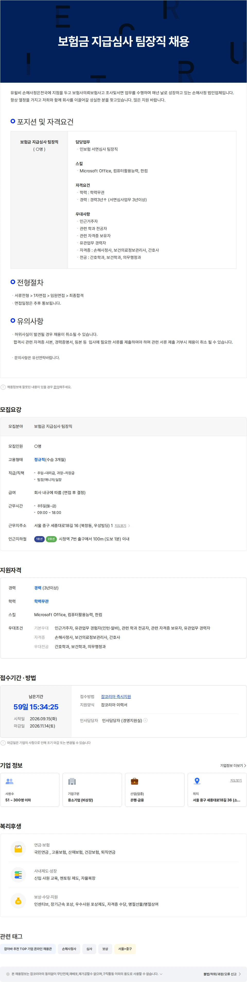Click the info icon beside 마감일 notice

click(x=3, y=743)
